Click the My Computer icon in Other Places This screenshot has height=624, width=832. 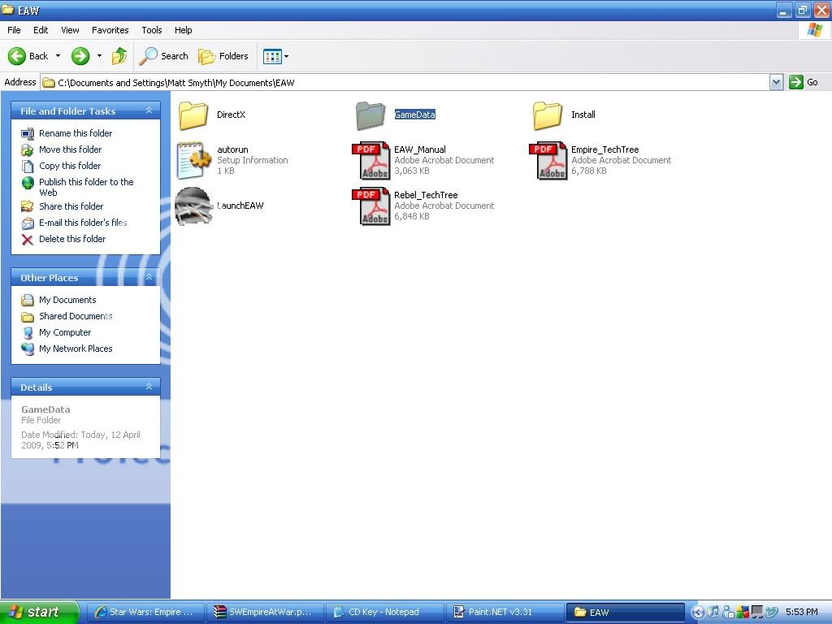(28, 332)
